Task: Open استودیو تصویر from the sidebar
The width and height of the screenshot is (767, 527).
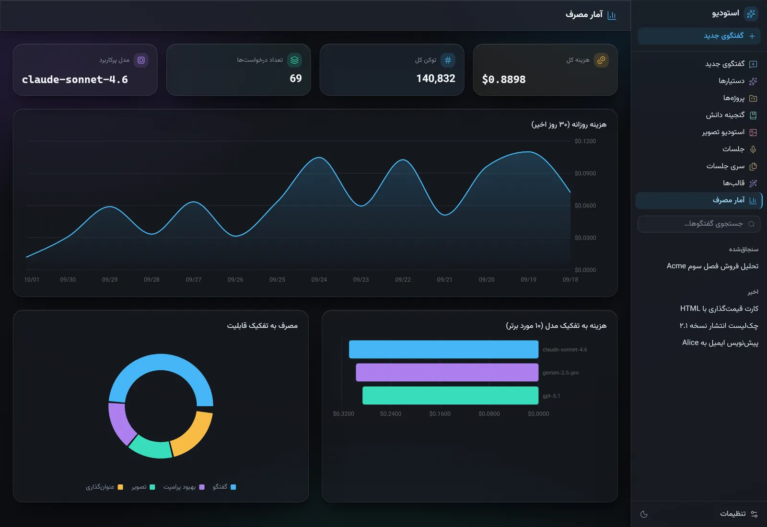Action: tap(699, 132)
